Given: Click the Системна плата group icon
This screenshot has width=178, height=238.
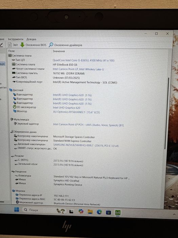Looking at the screenshot, I should [x=10, y=55].
